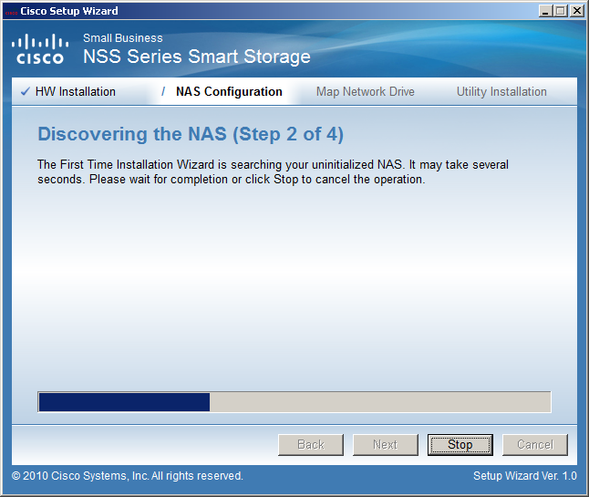
Task: Open the Map Network Drive step
Action: [365, 92]
